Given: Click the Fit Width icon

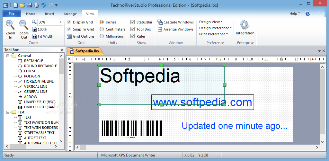Looking at the screenshot, I should tap(34, 37).
